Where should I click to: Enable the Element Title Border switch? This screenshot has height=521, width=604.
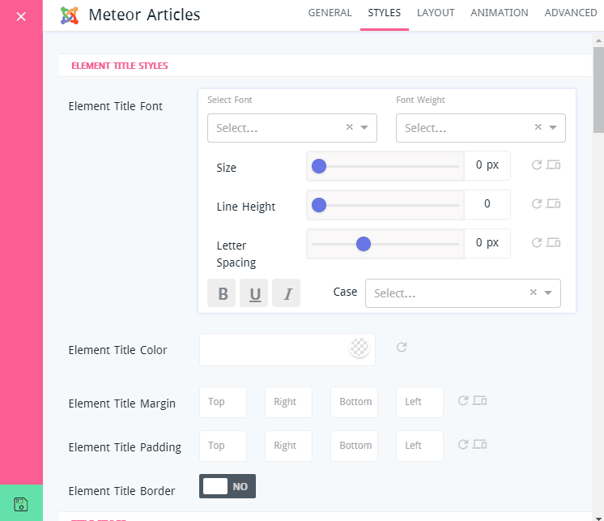coord(228,486)
